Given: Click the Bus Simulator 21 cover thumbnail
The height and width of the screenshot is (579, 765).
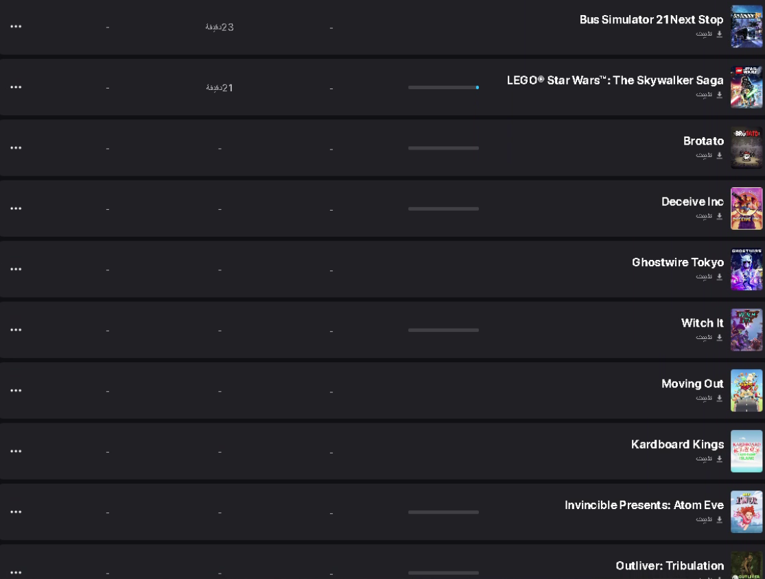Looking at the screenshot, I should (x=746, y=26).
